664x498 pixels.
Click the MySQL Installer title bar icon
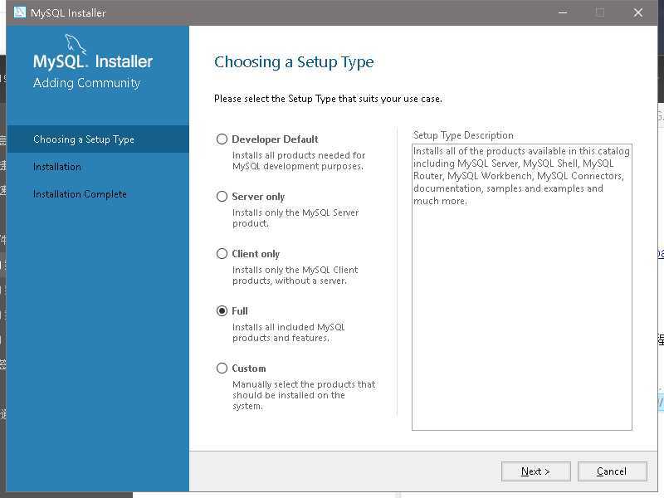19,12
